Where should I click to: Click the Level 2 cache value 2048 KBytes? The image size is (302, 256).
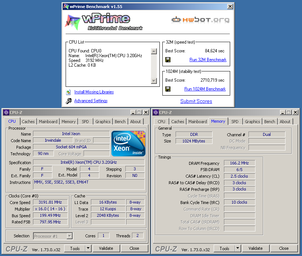tap(108, 215)
